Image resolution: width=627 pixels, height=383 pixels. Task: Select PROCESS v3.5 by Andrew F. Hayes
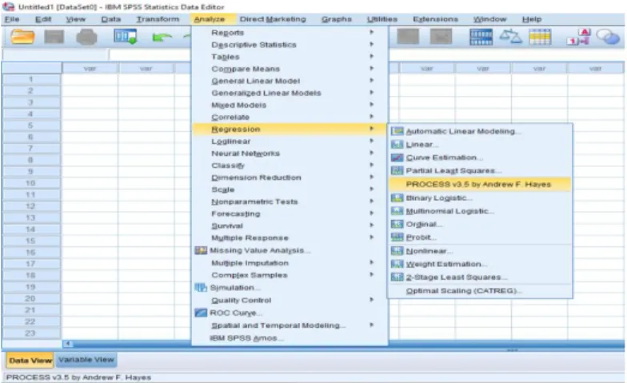point(480,184)
